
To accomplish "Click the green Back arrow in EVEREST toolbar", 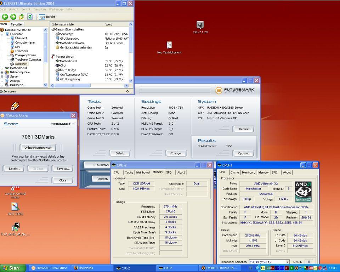I will pyautogui.click(x=5, y=17).
